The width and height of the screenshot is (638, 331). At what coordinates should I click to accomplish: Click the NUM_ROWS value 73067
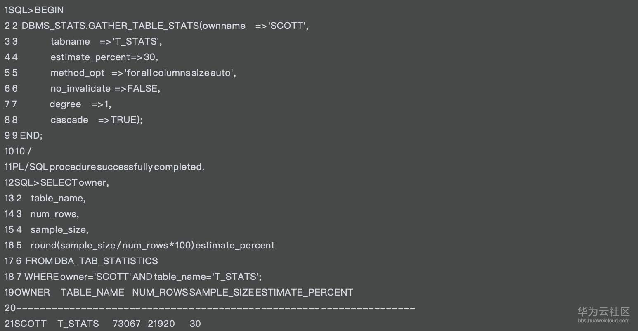tap(126, 324)
